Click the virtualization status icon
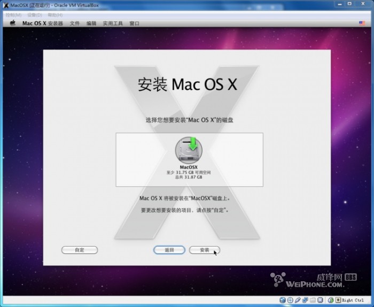 click(x=320, y=300)
